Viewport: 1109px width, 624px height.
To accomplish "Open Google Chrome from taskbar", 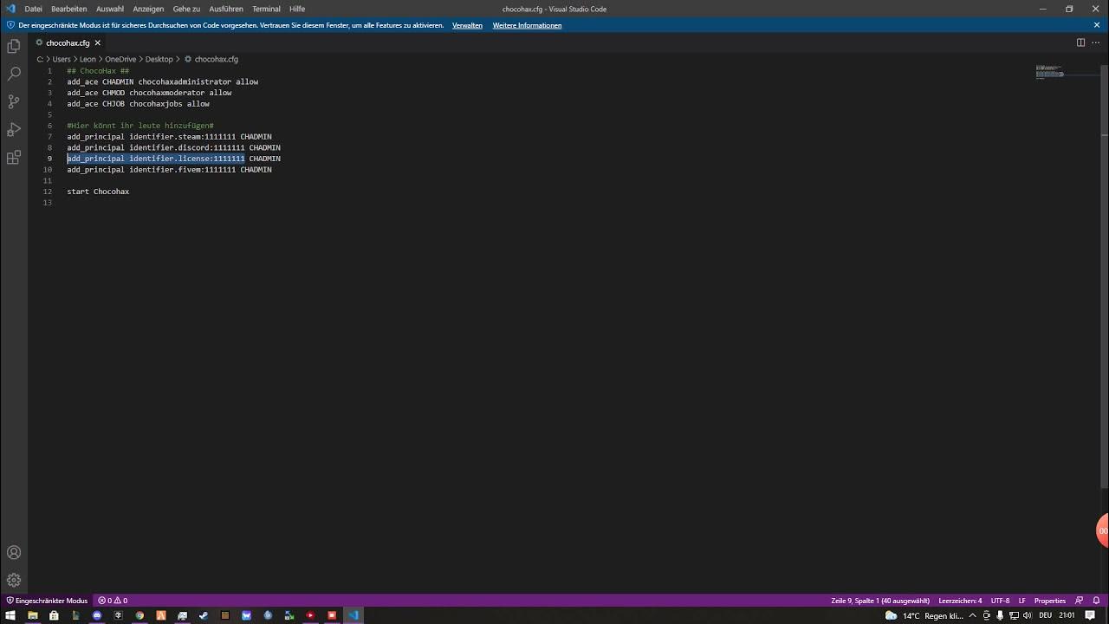I will (139, 615).
